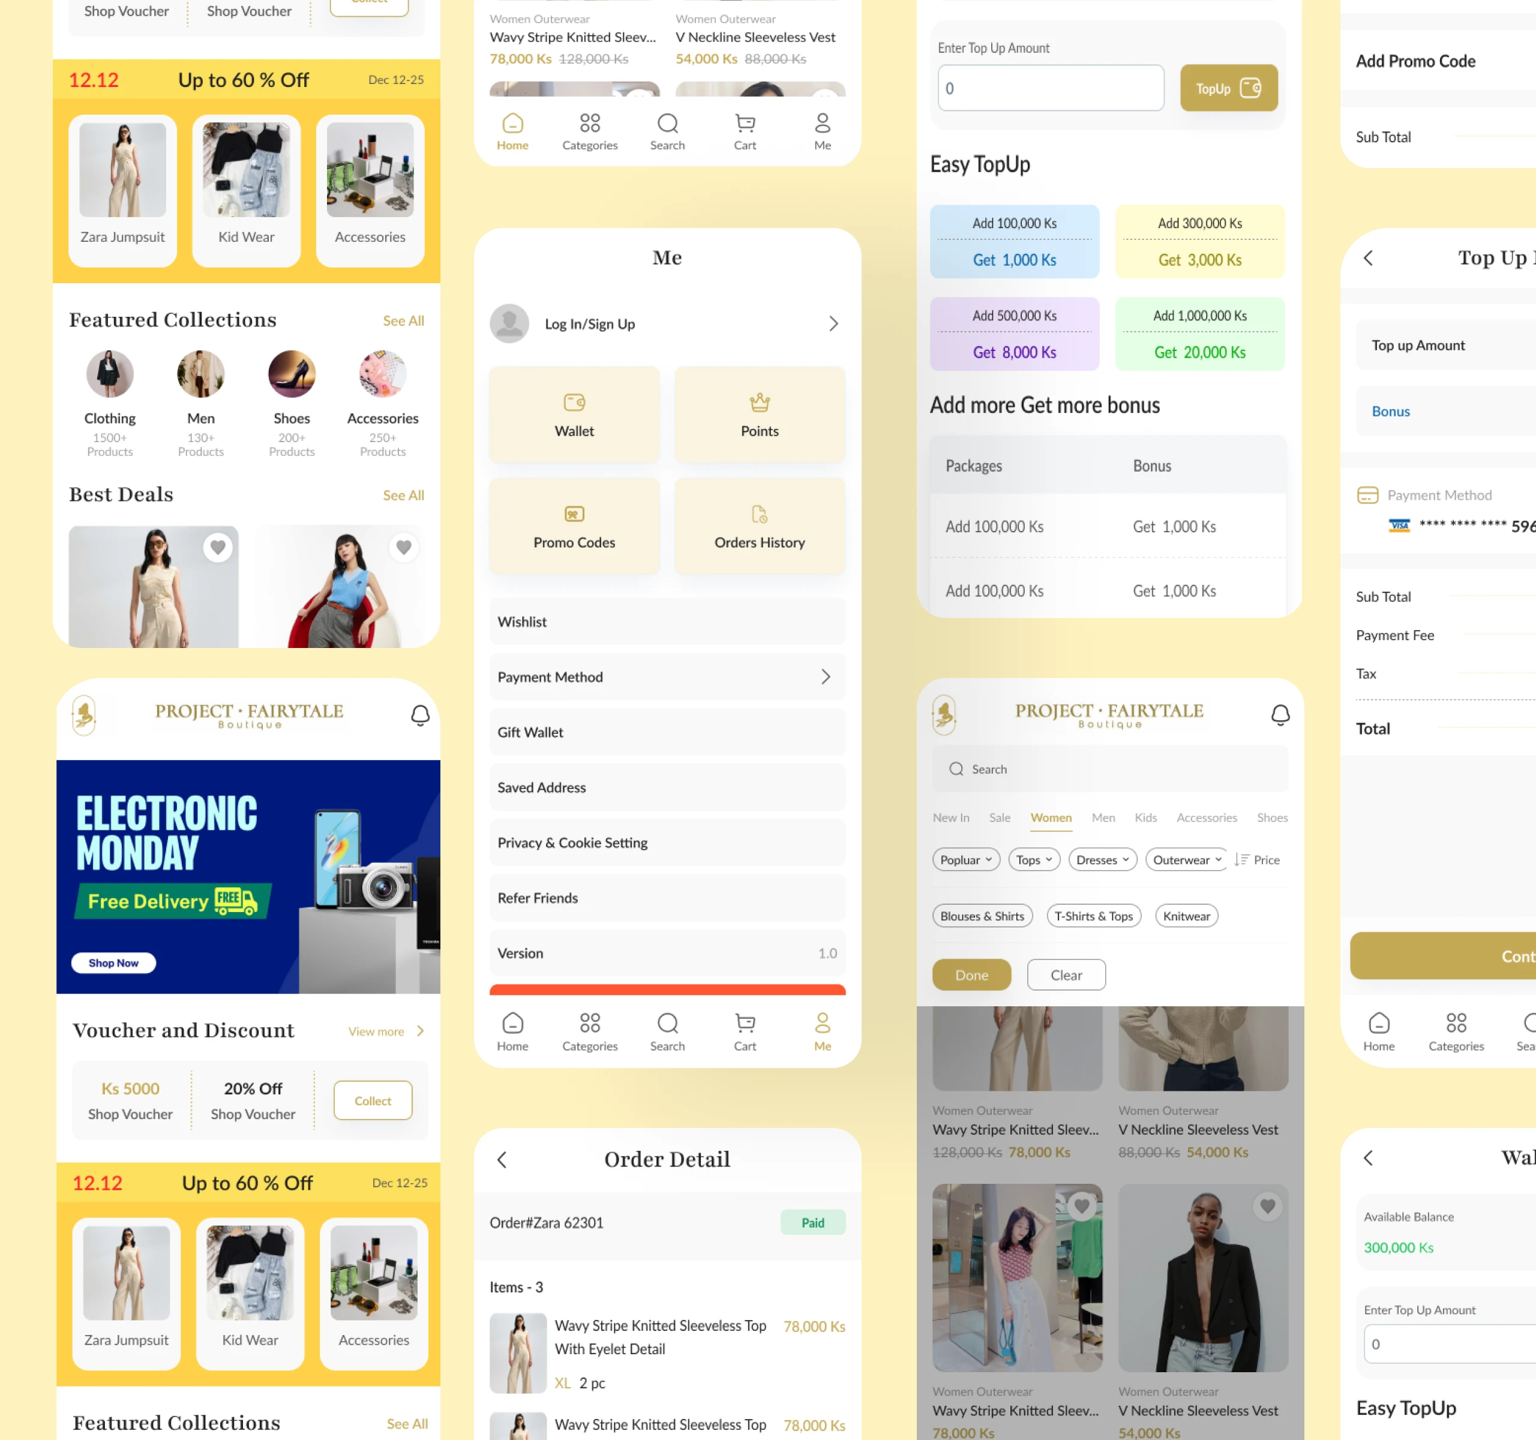1536x1440 pixels.
Task: Toggle heart on black blazer product
Action: pos(1267,1205)
